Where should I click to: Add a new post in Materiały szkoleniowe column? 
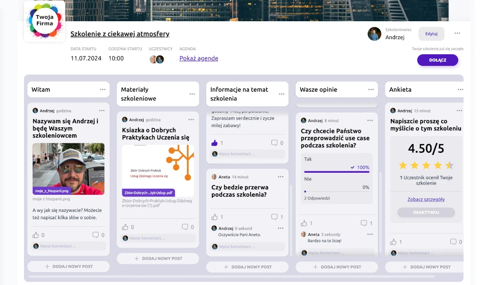tap(158, 258)
